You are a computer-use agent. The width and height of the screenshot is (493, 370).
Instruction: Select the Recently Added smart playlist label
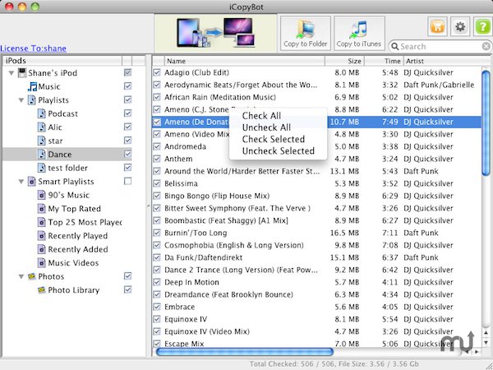click(78, 249)
